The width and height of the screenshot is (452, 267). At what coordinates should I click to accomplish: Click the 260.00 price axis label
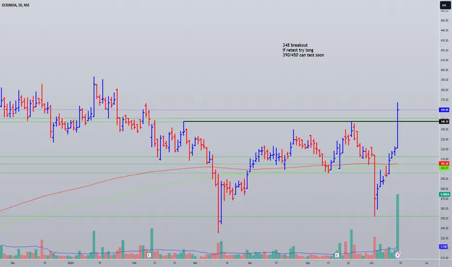coord(444,209)
